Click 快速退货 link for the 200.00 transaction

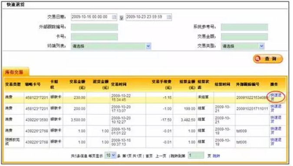pos(276,108)
